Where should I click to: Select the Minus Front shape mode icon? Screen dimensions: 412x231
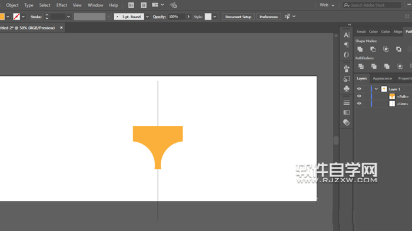pos(373,49)
